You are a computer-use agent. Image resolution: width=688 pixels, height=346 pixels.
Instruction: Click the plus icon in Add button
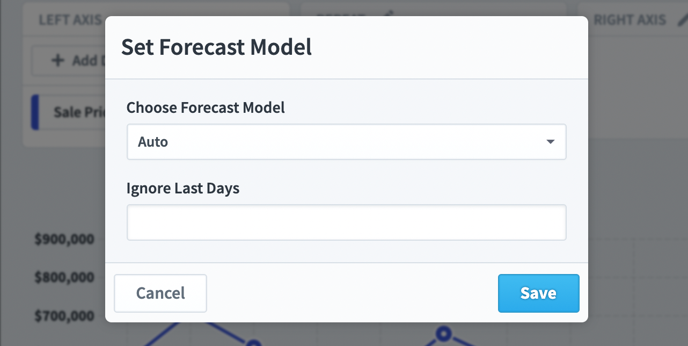point(57,60)
